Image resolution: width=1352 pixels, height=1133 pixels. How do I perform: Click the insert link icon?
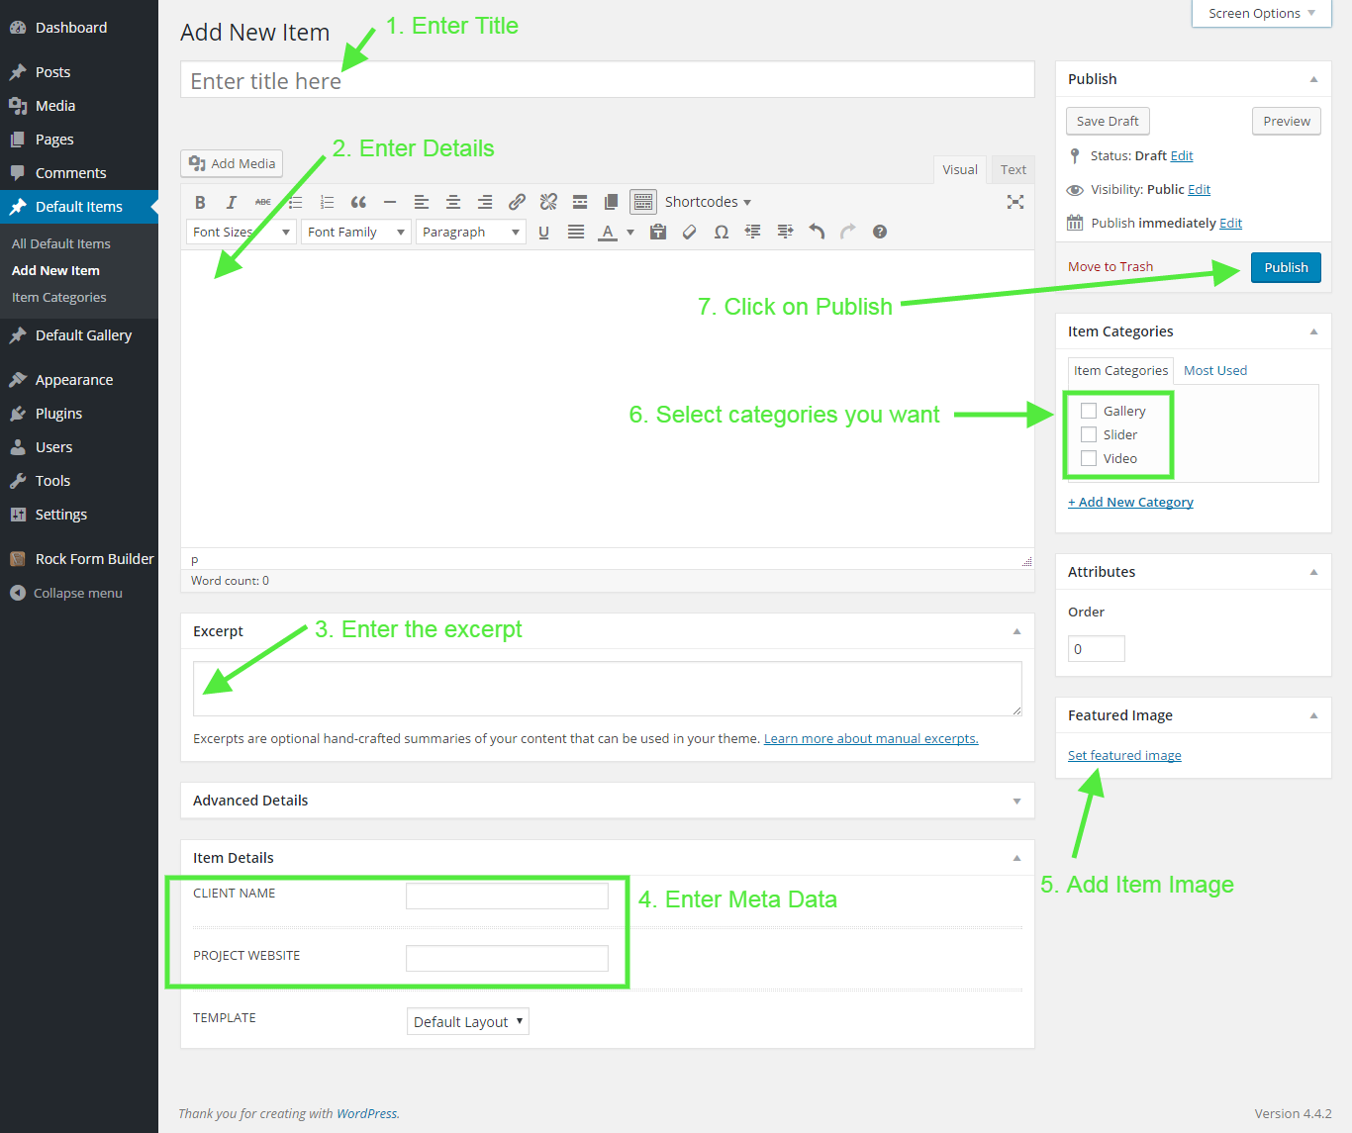click(517, 202)
